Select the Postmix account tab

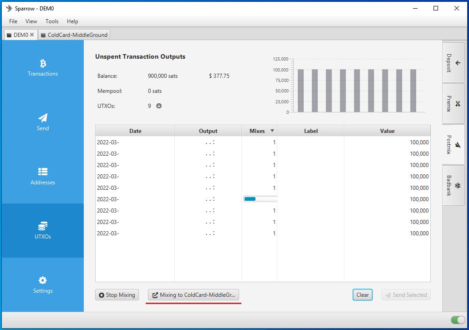454,145
